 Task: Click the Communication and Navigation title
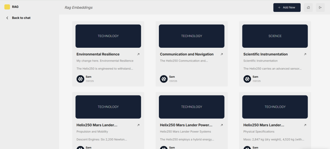coord(187,54)
